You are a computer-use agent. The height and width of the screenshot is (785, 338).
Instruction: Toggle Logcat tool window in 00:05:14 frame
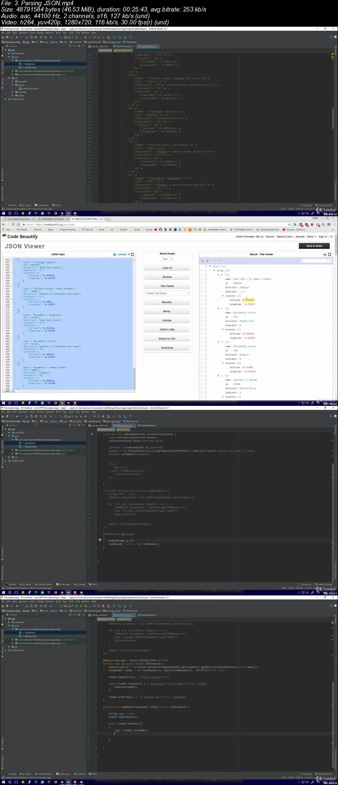coord(25,205)
